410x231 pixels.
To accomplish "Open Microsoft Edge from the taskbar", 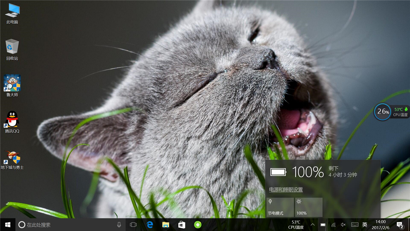I will pyautogui.click(x=150, y=224).
